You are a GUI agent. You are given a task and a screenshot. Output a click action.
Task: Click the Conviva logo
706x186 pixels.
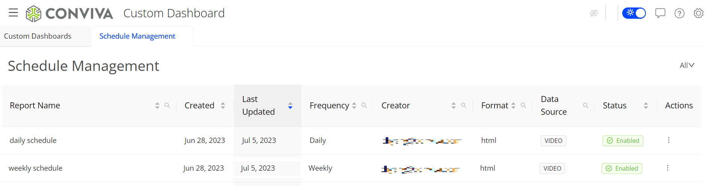point(69,13)
